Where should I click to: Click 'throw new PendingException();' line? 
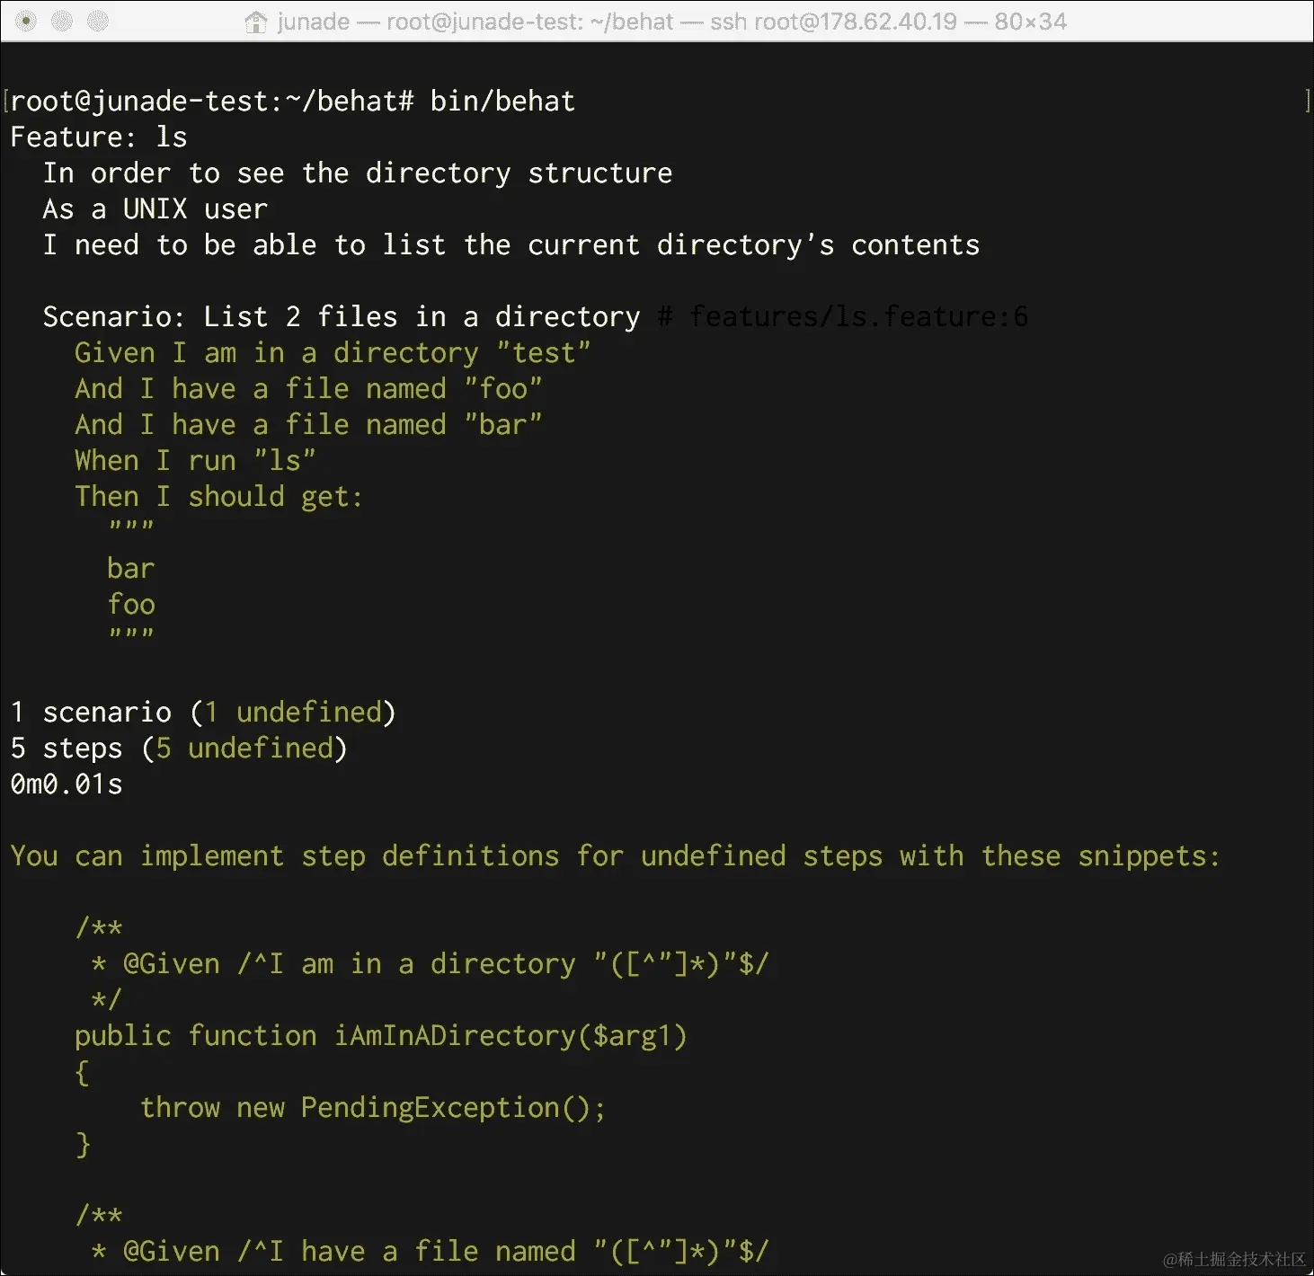(x=373, y=1107)
